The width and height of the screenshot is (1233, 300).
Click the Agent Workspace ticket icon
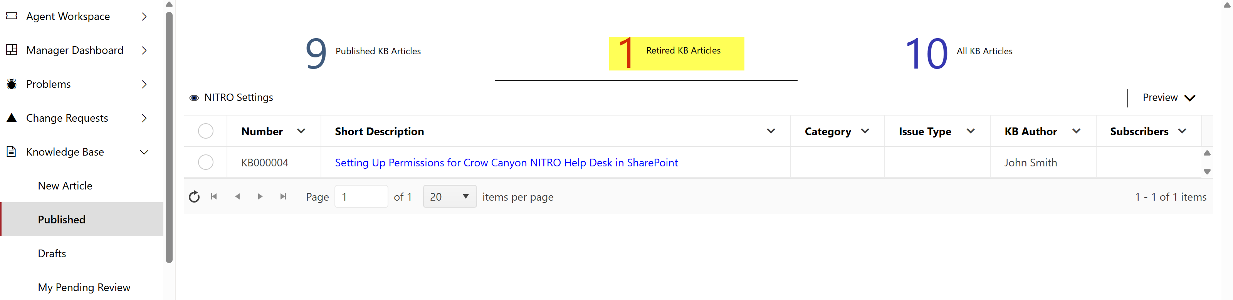click(x=12, y=16)
